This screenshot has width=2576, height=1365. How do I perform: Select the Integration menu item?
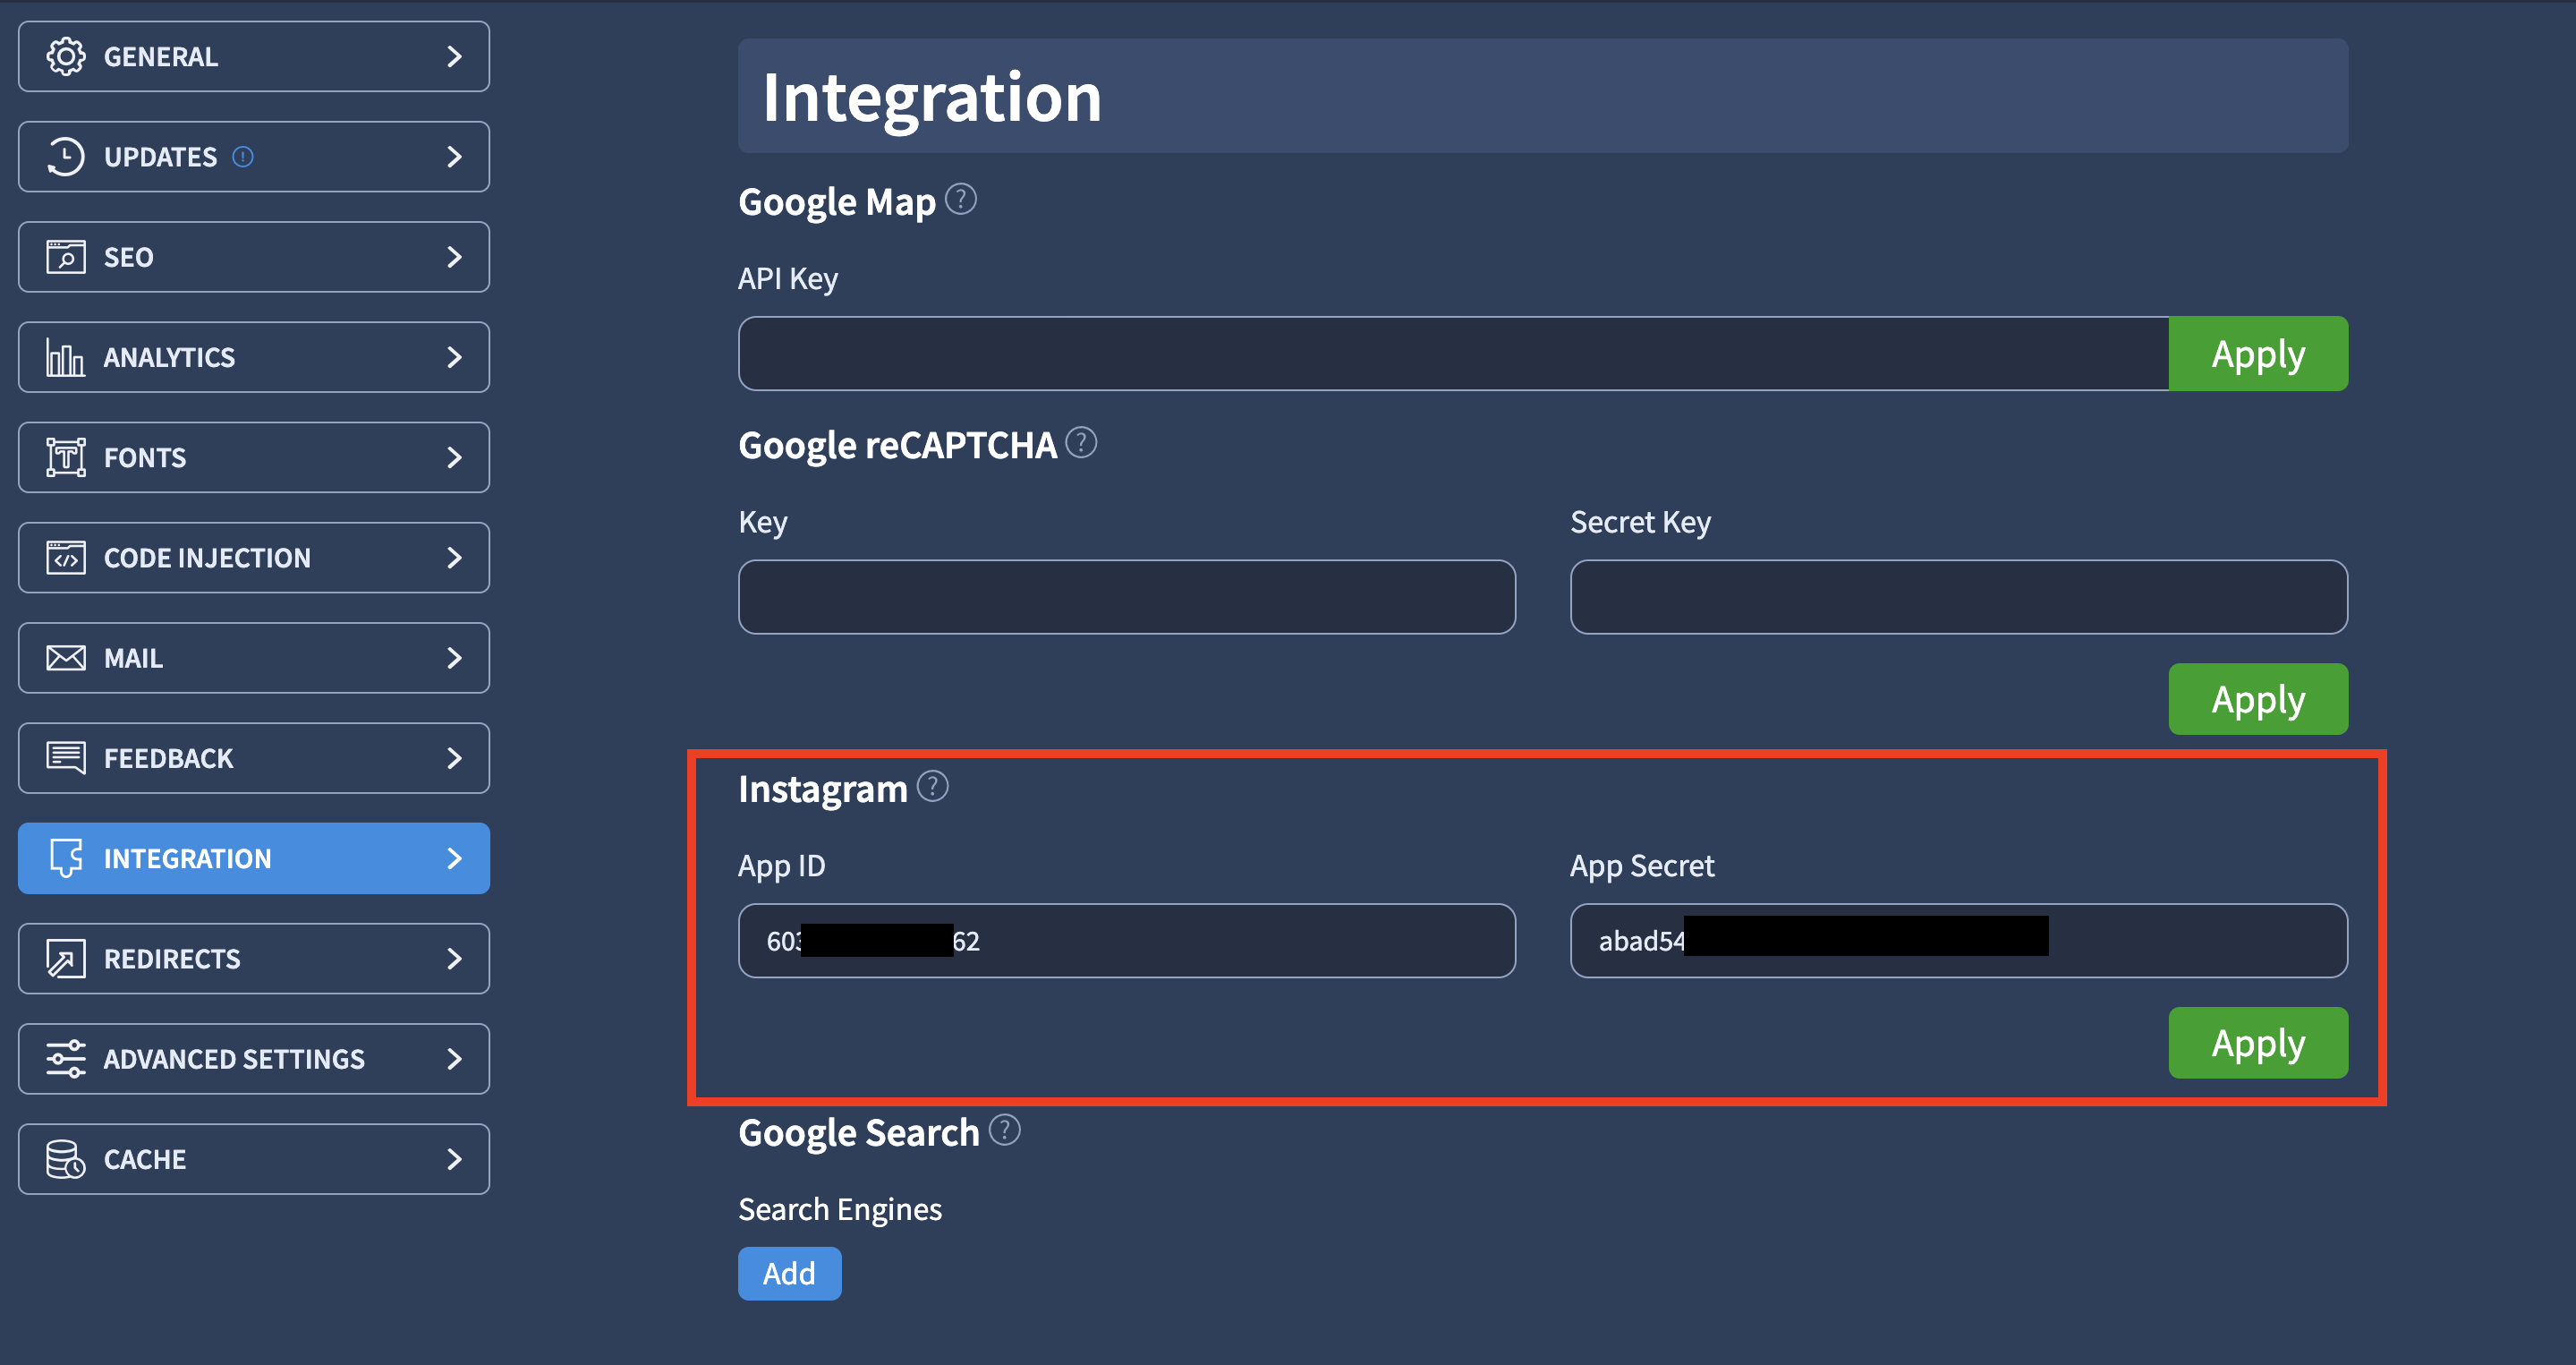coord(254,858)
